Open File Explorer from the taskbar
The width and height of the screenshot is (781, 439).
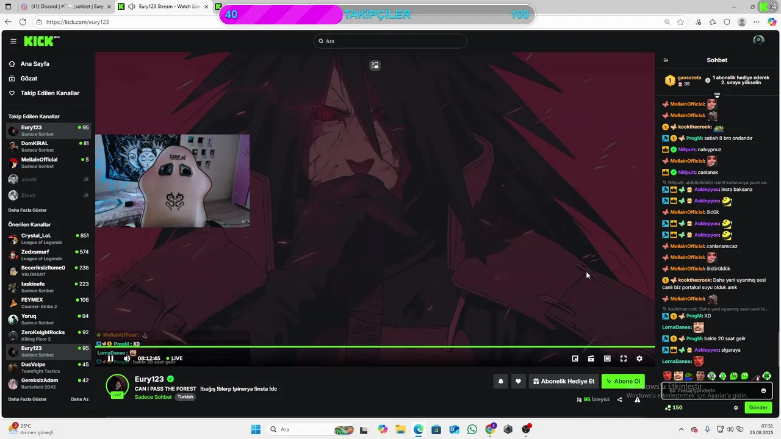coord(400,429)
